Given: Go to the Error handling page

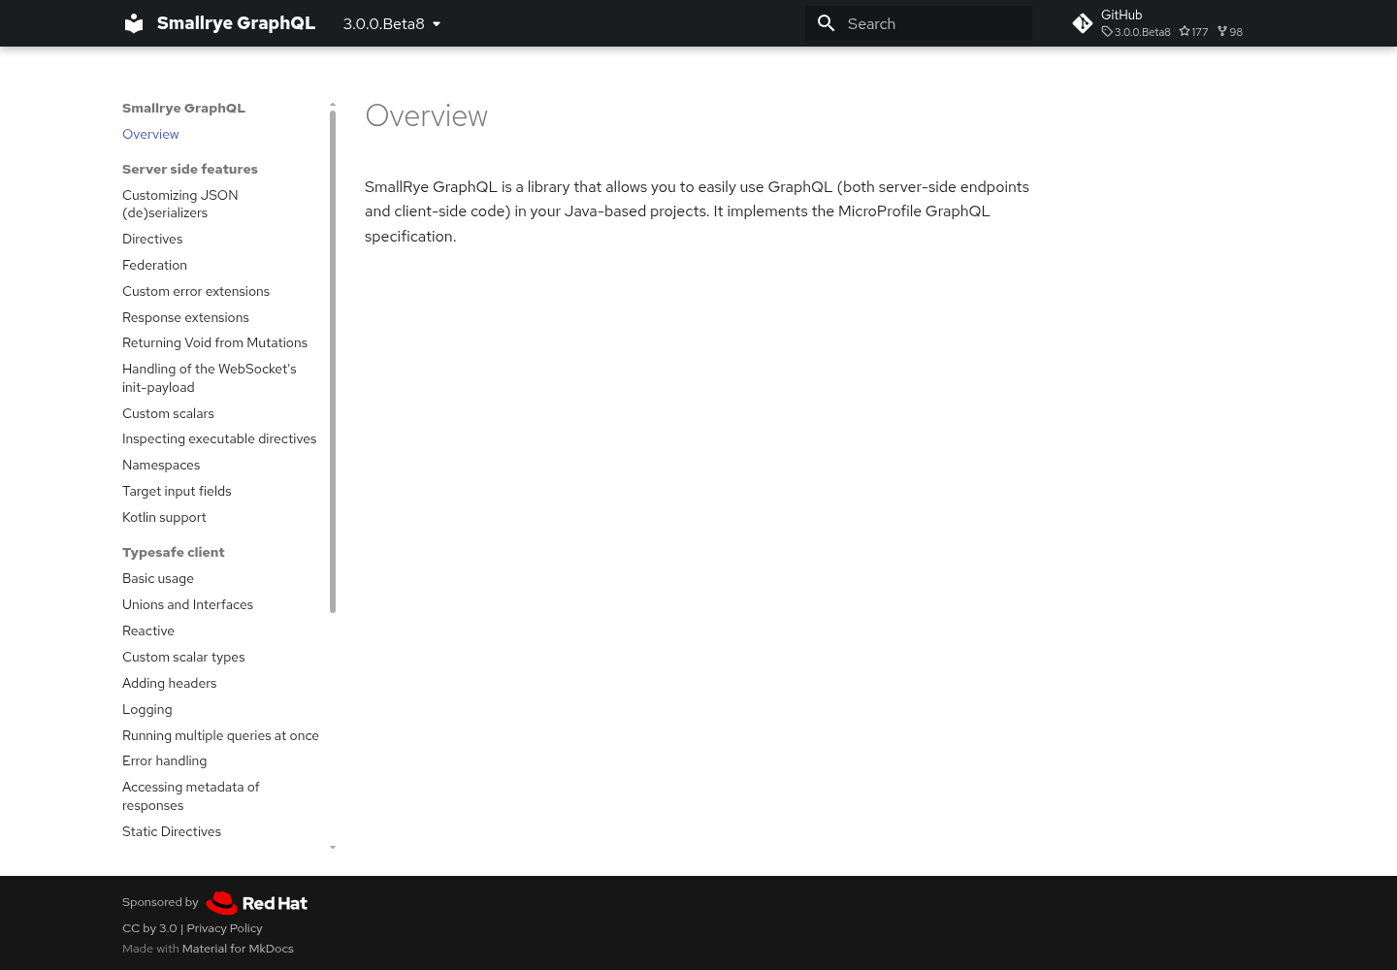Looking at the screenshot, I should coord(164,760).
